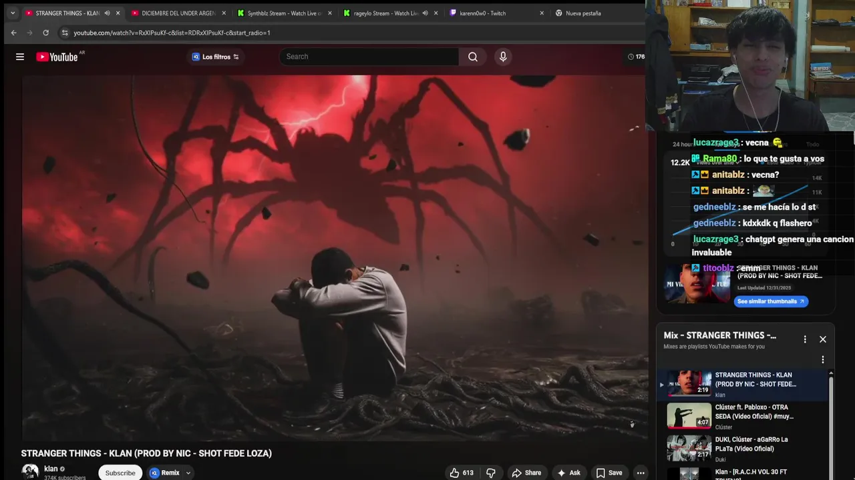Open the YouTube hamburger guide menu
This screenshot has height=480, width=855.
pos(20,57)
